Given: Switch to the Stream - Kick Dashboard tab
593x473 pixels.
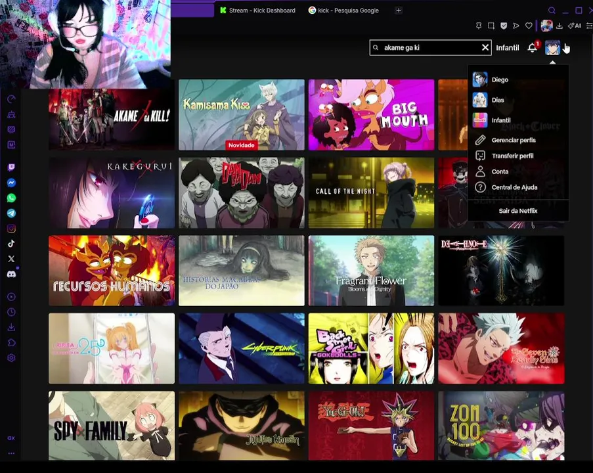Looking at the screenshot, I should (258, 11).
